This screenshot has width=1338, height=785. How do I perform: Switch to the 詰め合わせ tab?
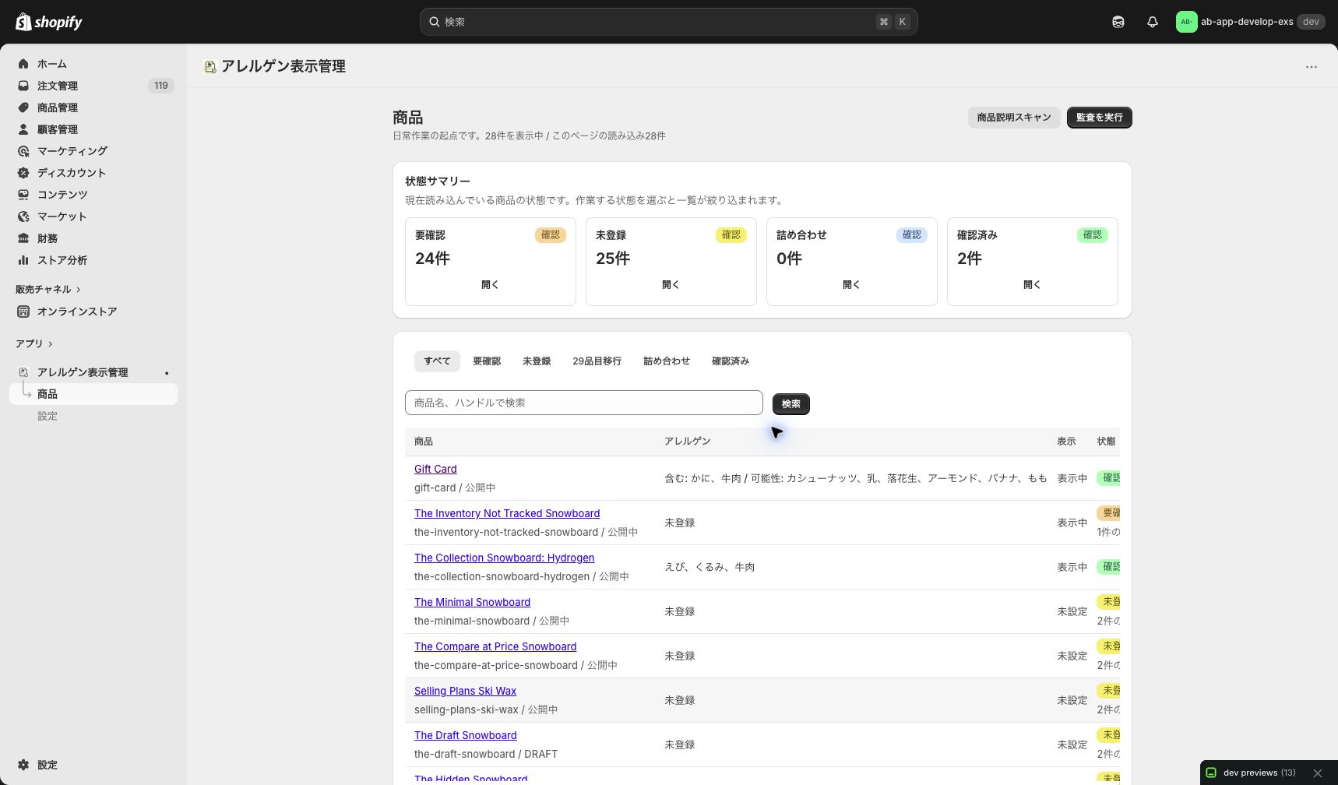(667, 361)
